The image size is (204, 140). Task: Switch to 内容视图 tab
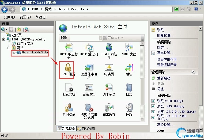86,128
